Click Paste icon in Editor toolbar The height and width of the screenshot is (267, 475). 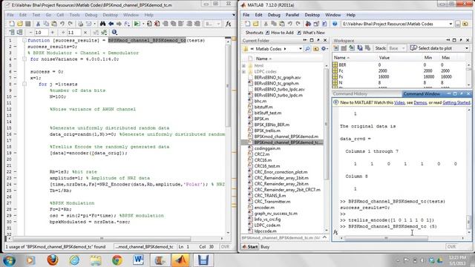54,24
